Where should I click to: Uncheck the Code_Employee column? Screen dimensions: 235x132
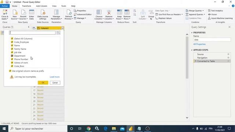pos(12,42)
